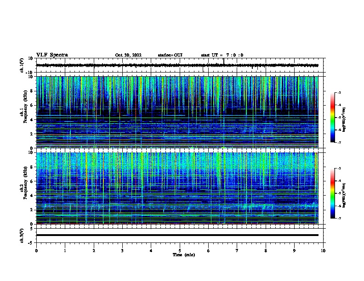Click time axis tick label "7" on the time axis
The width and height of the screenshot is (364, 281).
tap(237, 251)
